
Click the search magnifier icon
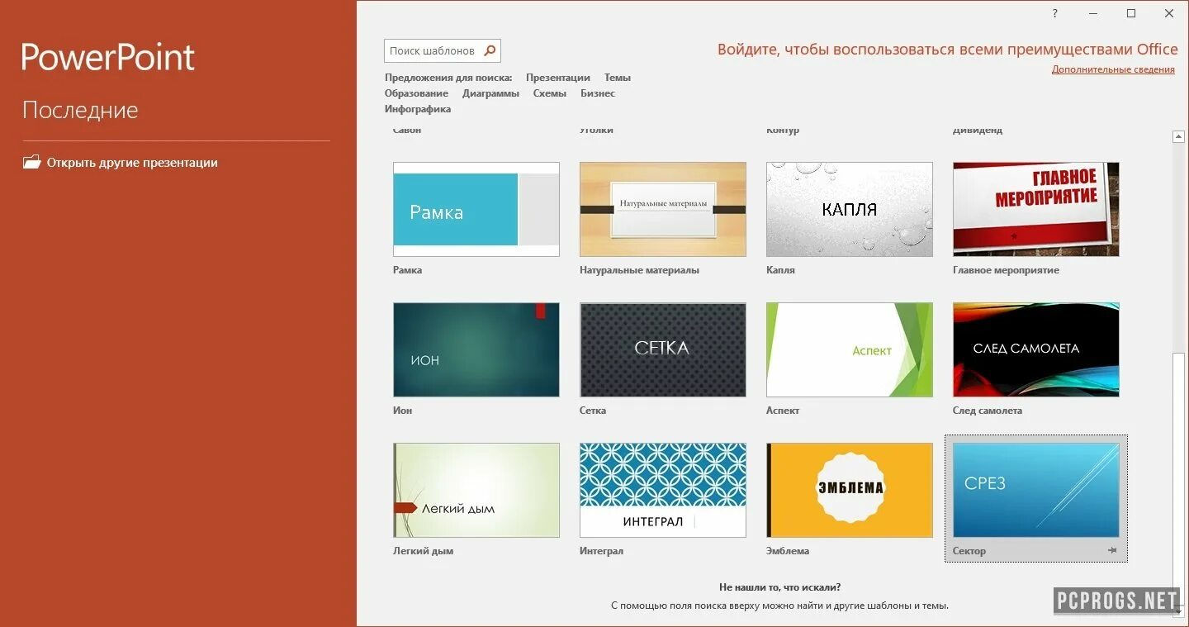(490, 50)
